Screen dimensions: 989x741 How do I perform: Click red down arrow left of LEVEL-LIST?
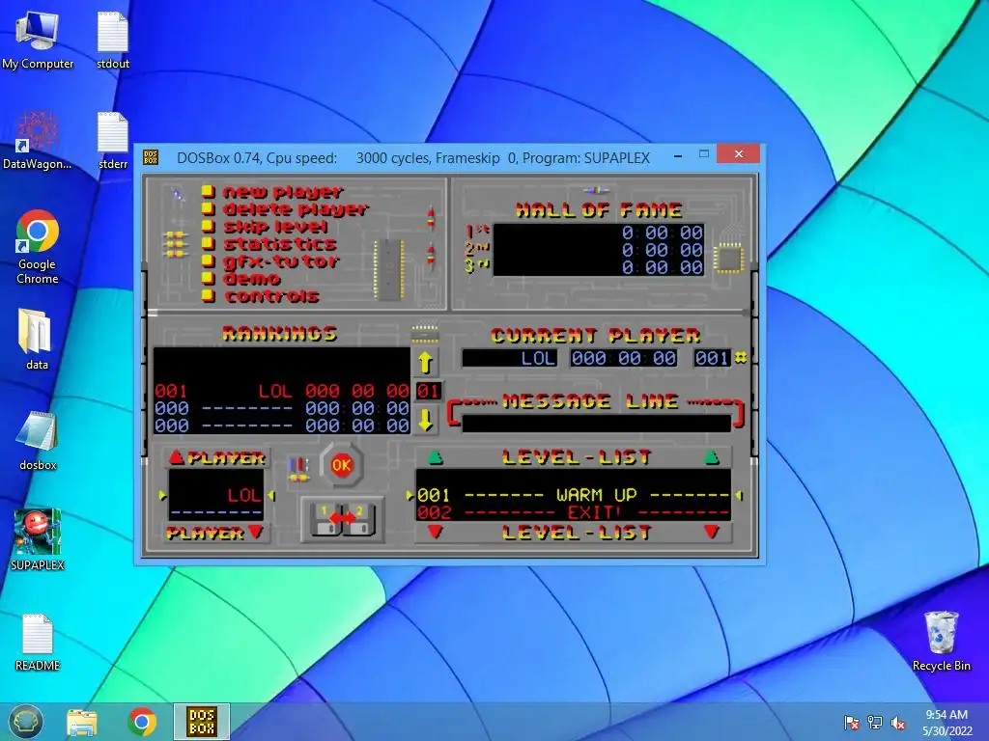tap(436, 533)
